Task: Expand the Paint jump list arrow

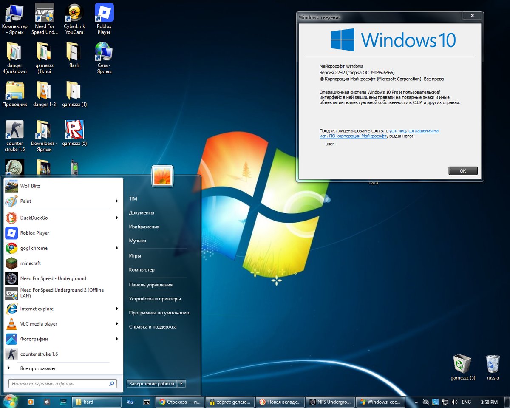Action: pyautogui.click(x=117, y=201)
